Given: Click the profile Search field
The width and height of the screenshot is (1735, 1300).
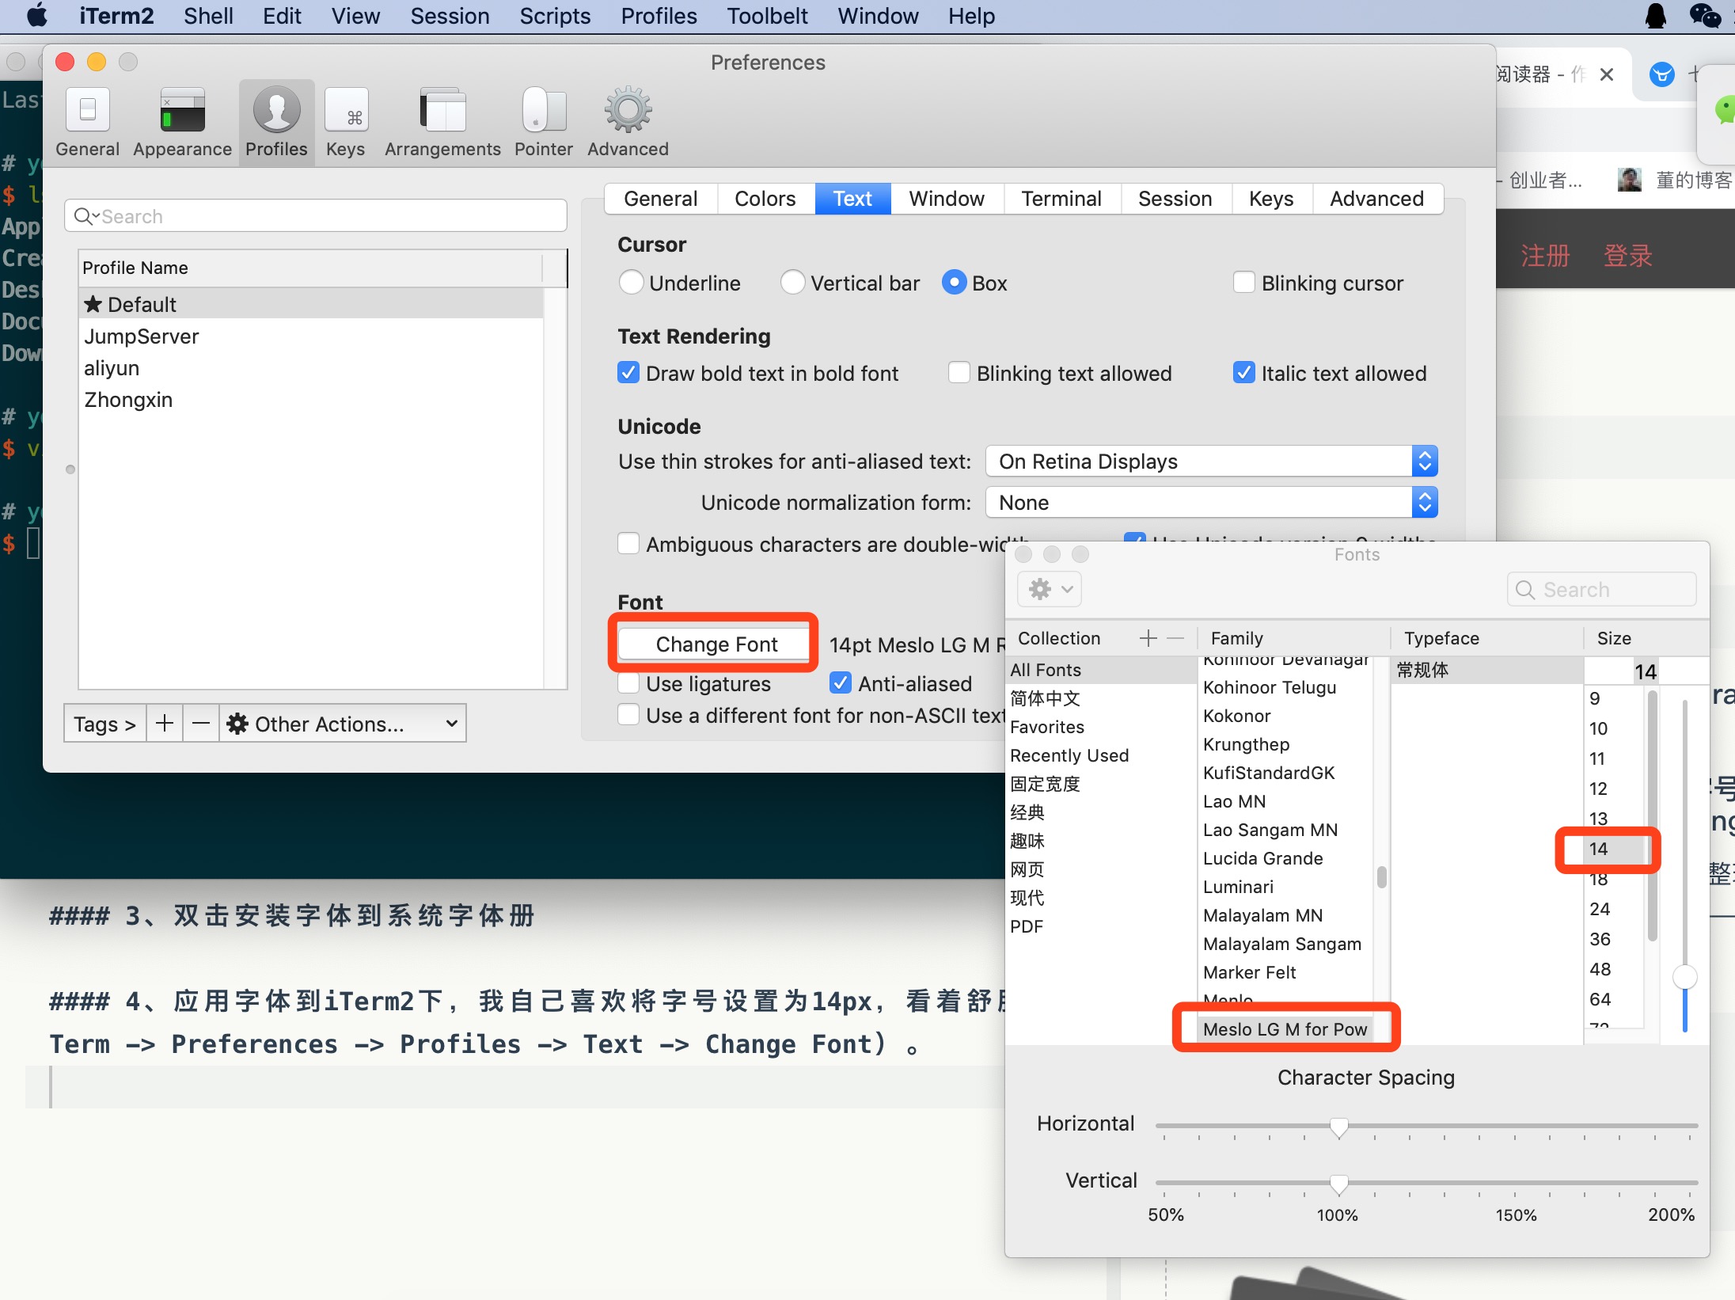Looking at the screenshot, I should (x=315, y=215).
